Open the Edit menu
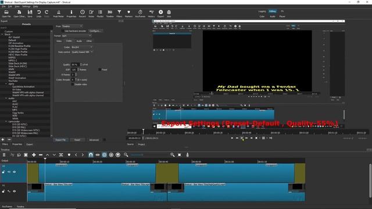The height and width of the screenshot is (209, 372). tap(10, 6)
